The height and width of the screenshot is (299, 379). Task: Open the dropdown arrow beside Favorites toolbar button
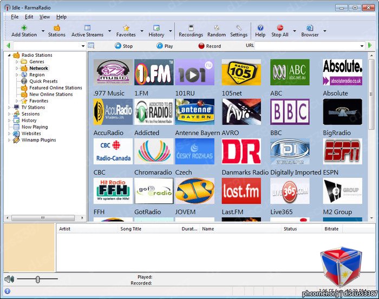pos(142,31)
